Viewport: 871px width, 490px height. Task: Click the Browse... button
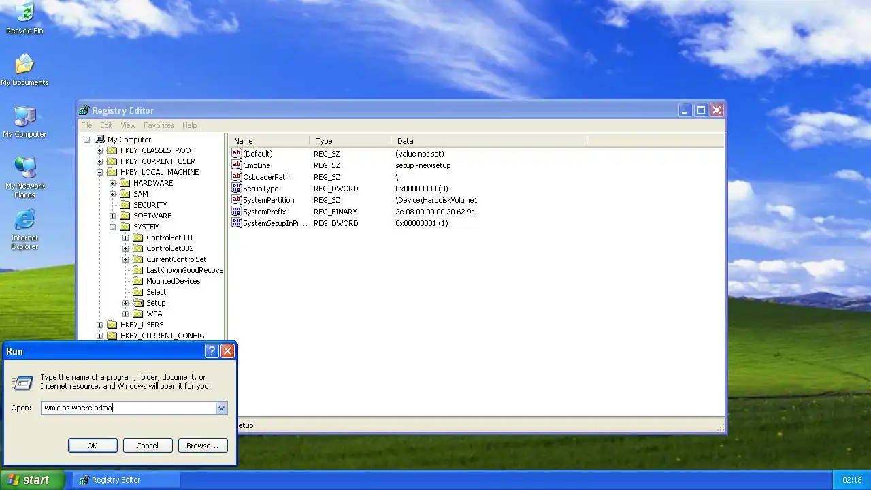point(203,446)
